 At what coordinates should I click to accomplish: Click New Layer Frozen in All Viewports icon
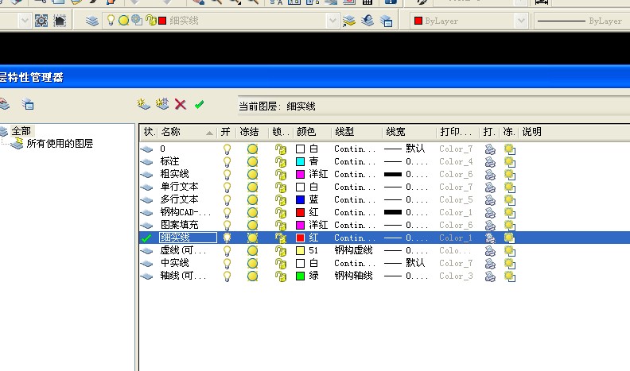click(x=162, y=104)
